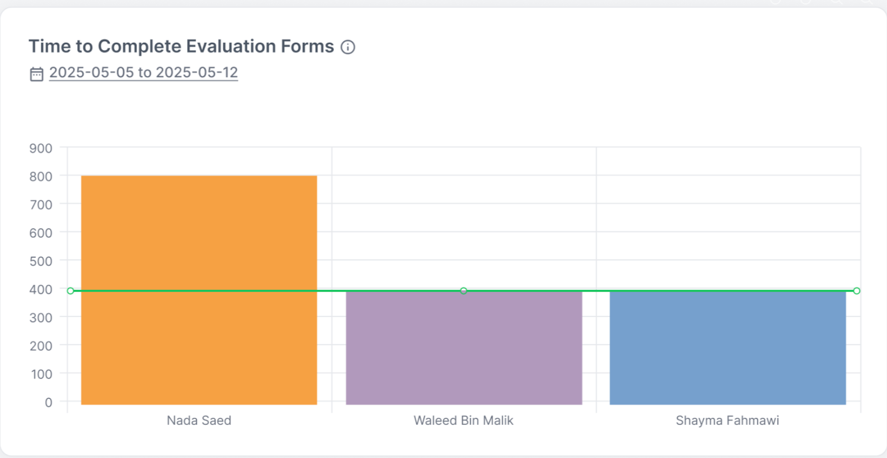Click the Time to Complete Evaluation Forms title
Viewport: 887px width, 458px height.
[181, 47]
